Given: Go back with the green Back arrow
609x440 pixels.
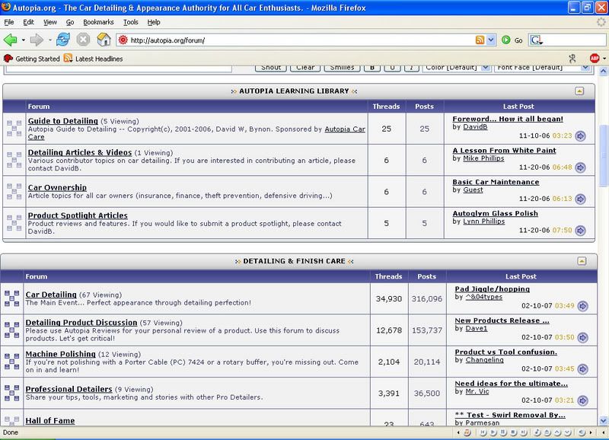Looking at the screenshot, I should tap(10, 40).
